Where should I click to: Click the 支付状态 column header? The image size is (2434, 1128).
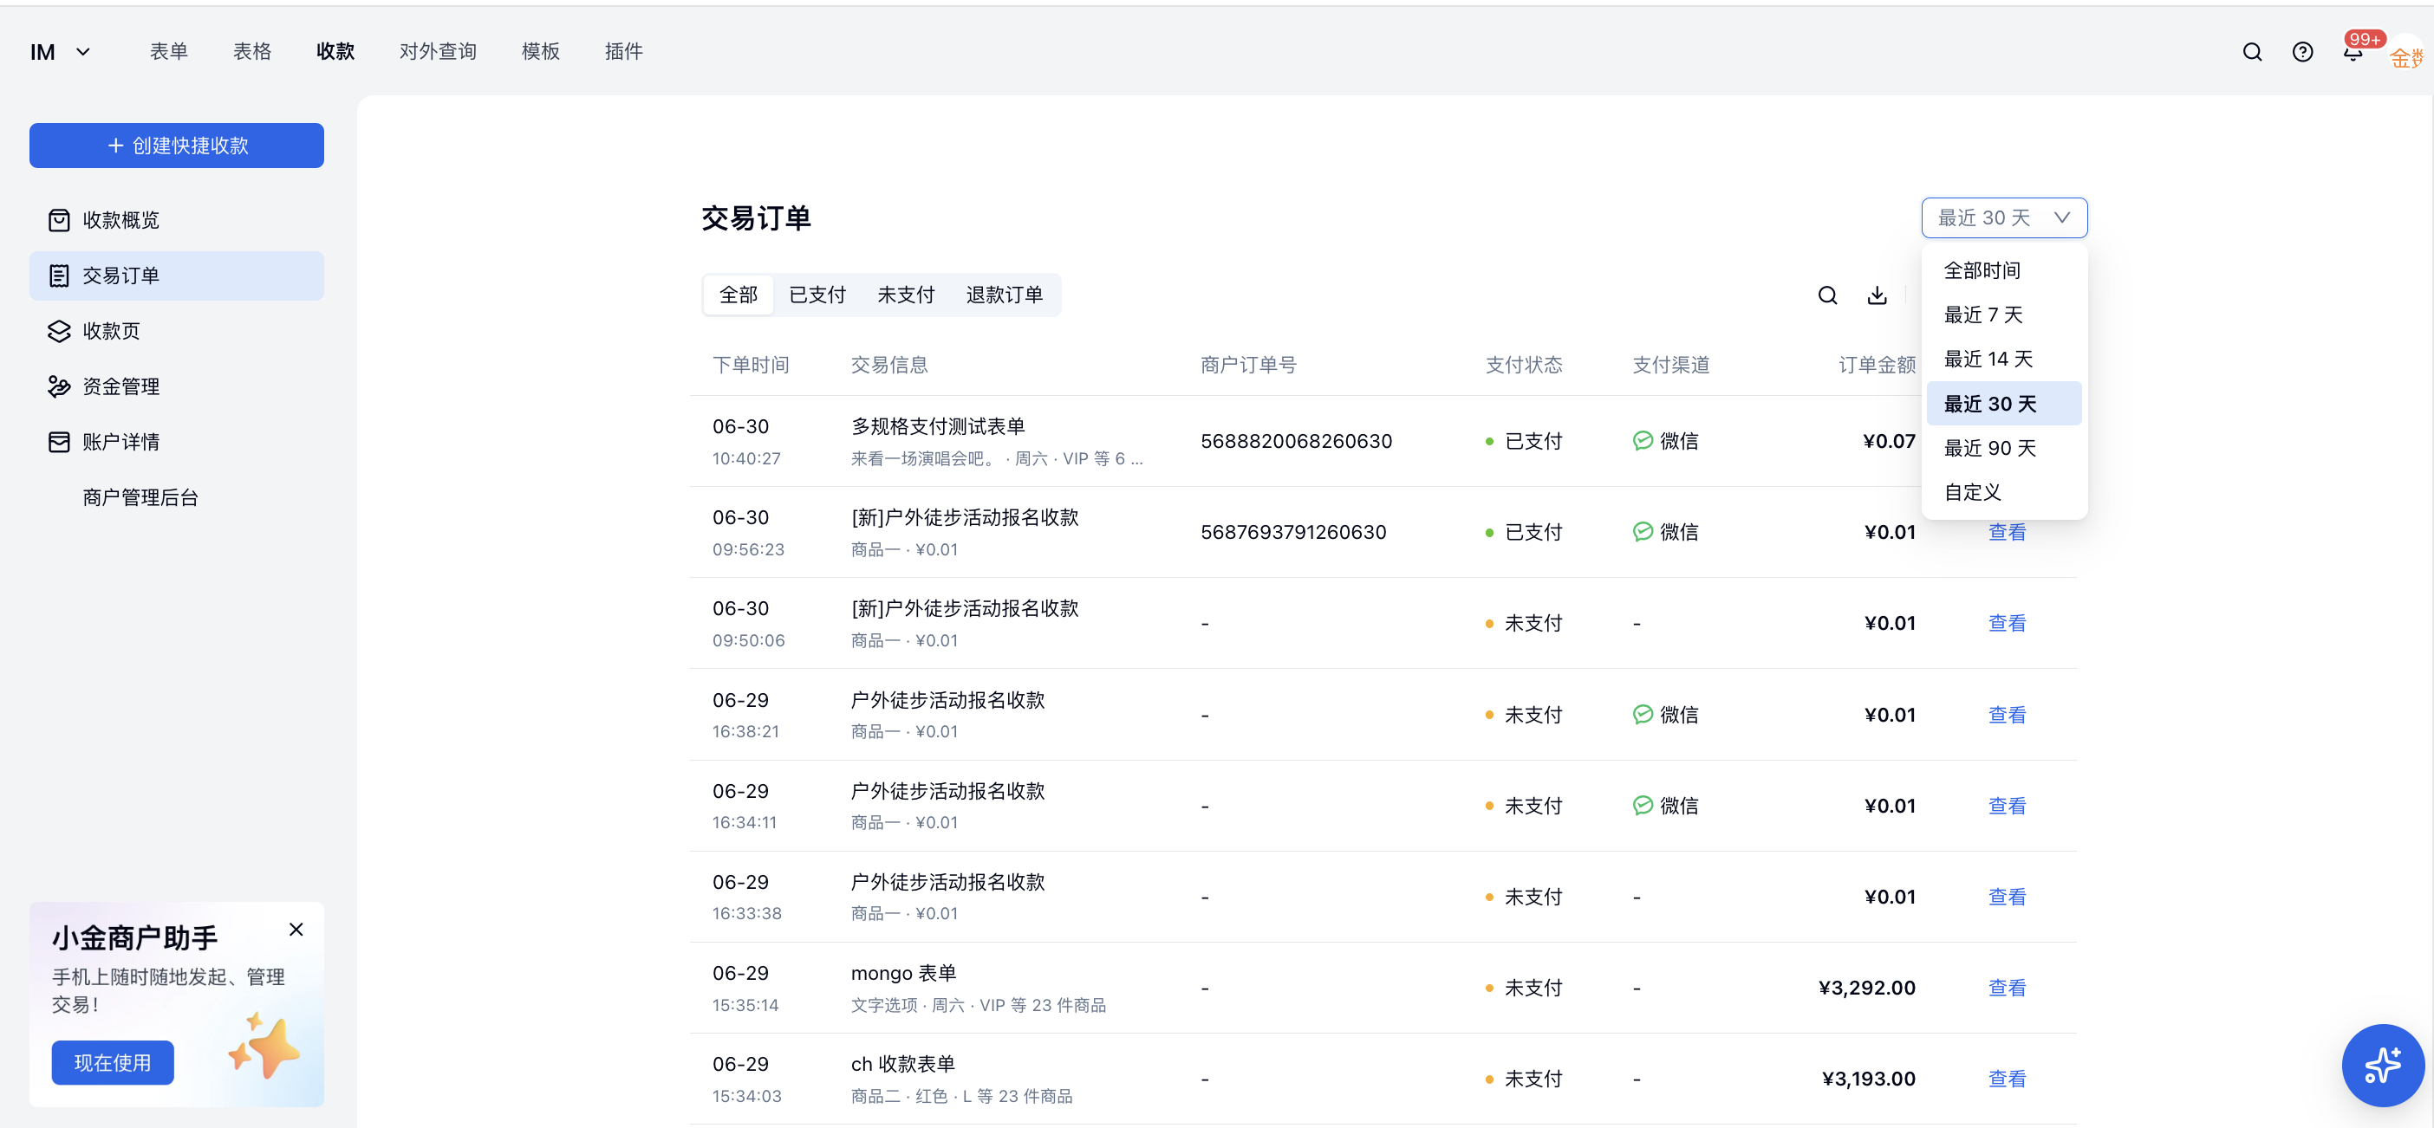1523,365
